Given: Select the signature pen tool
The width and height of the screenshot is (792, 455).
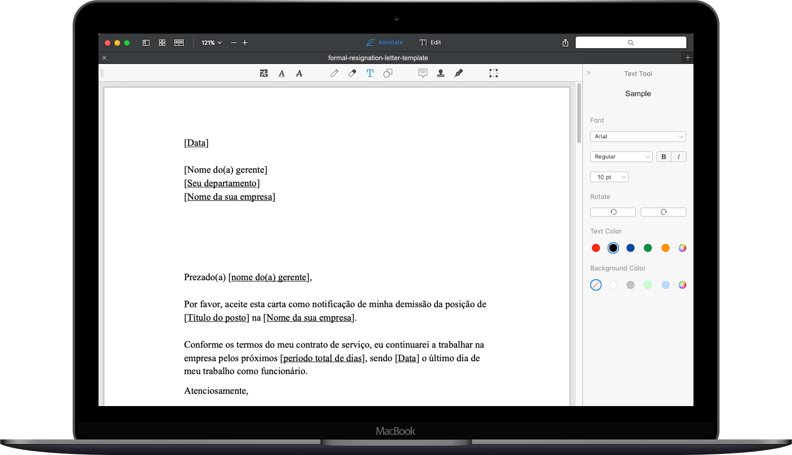Looking at the screenshot, I should [x=459, y=73].
